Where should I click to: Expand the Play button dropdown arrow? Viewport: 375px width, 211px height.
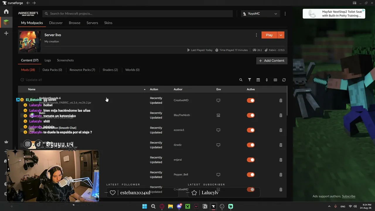(x=281, y=35)
